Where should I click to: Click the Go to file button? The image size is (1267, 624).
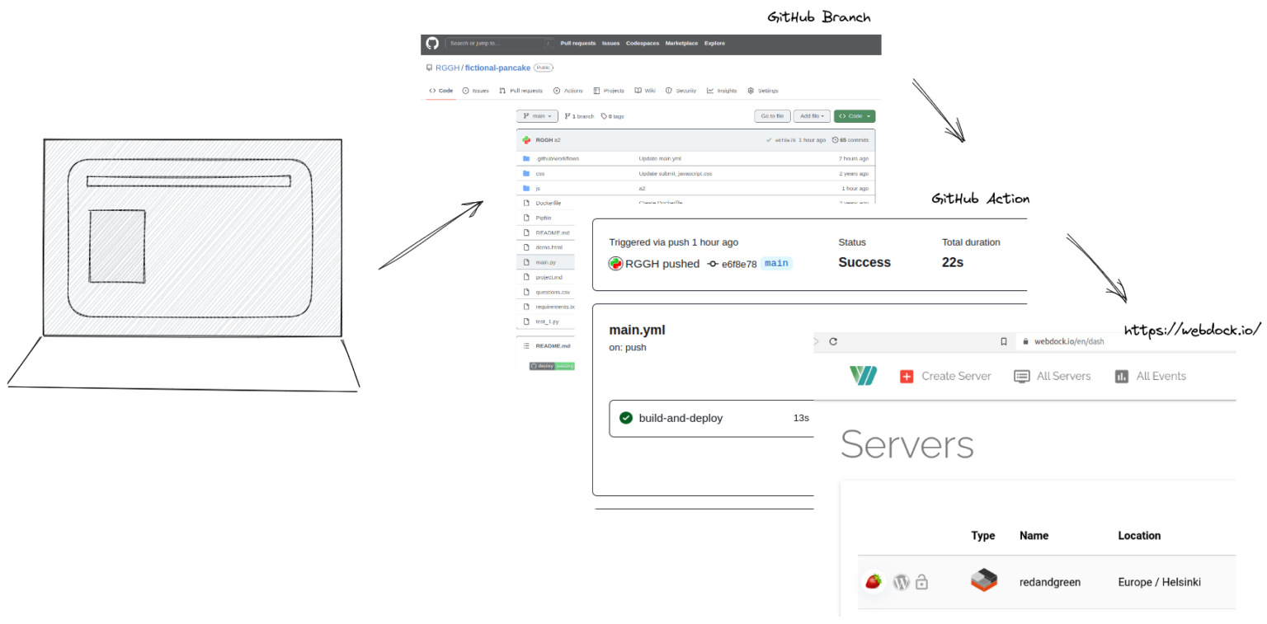pyautogui.click(x=772, y=116)
